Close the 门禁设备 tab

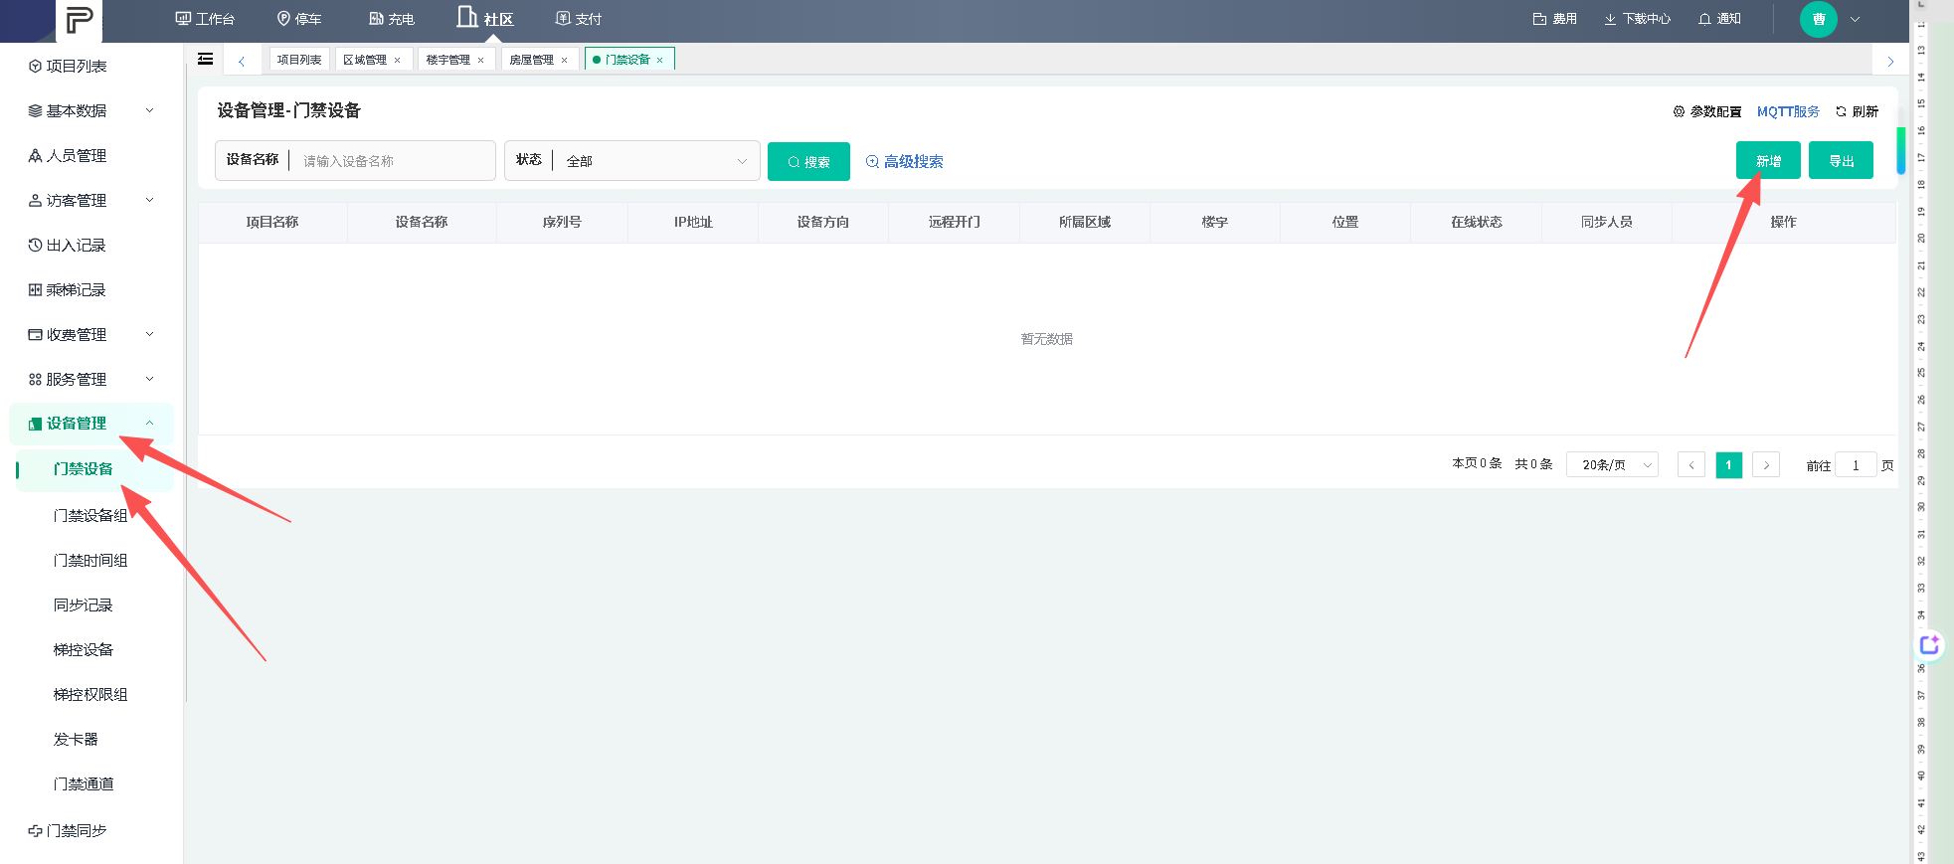tap(659, 60)
